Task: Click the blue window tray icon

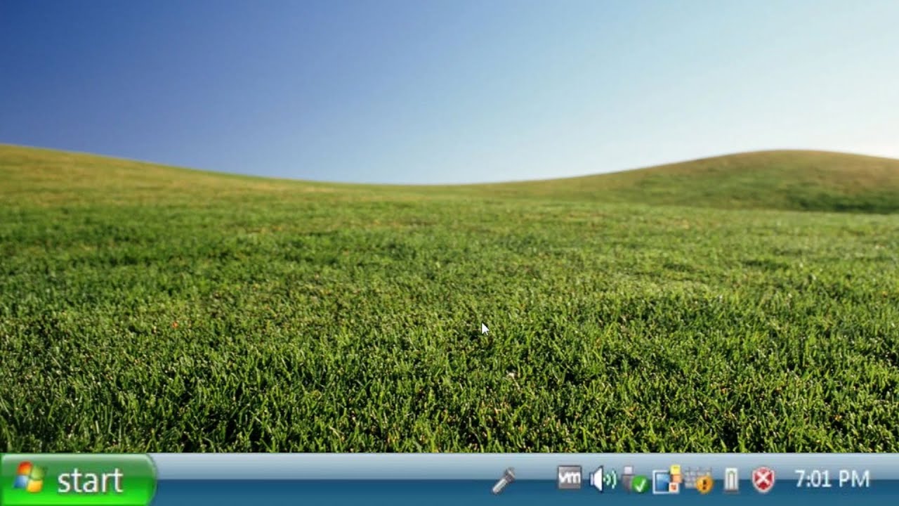Action: click(x=667, y=480)
